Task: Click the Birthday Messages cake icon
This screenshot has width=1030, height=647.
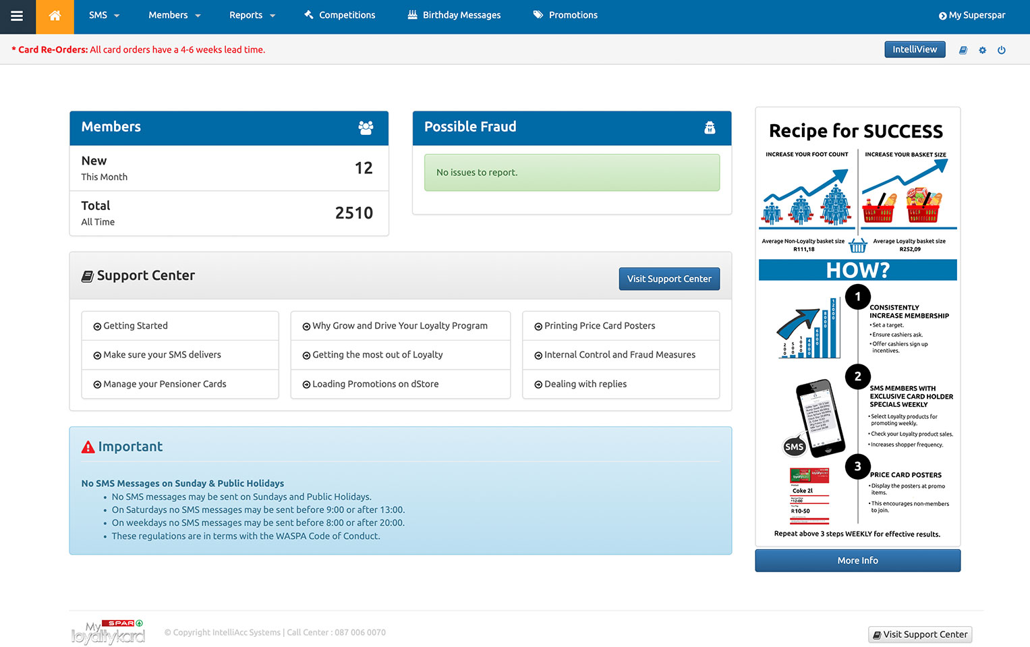Action: pyautogui.click(x=413, y=15)
